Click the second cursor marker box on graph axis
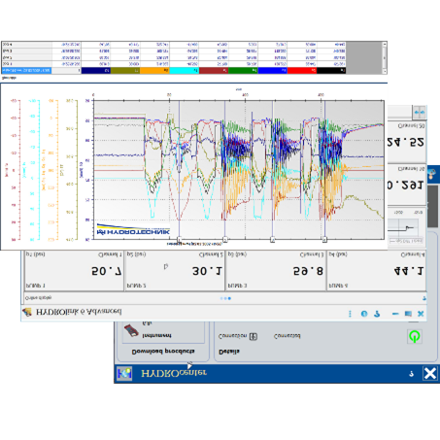 (225, 240)
